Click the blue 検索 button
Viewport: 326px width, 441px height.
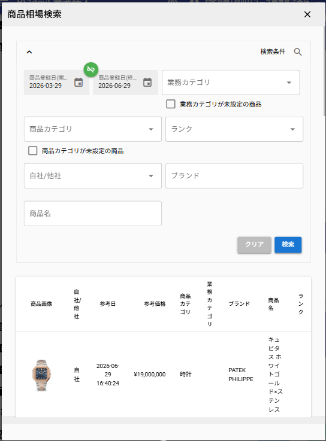tap(288, 244)
